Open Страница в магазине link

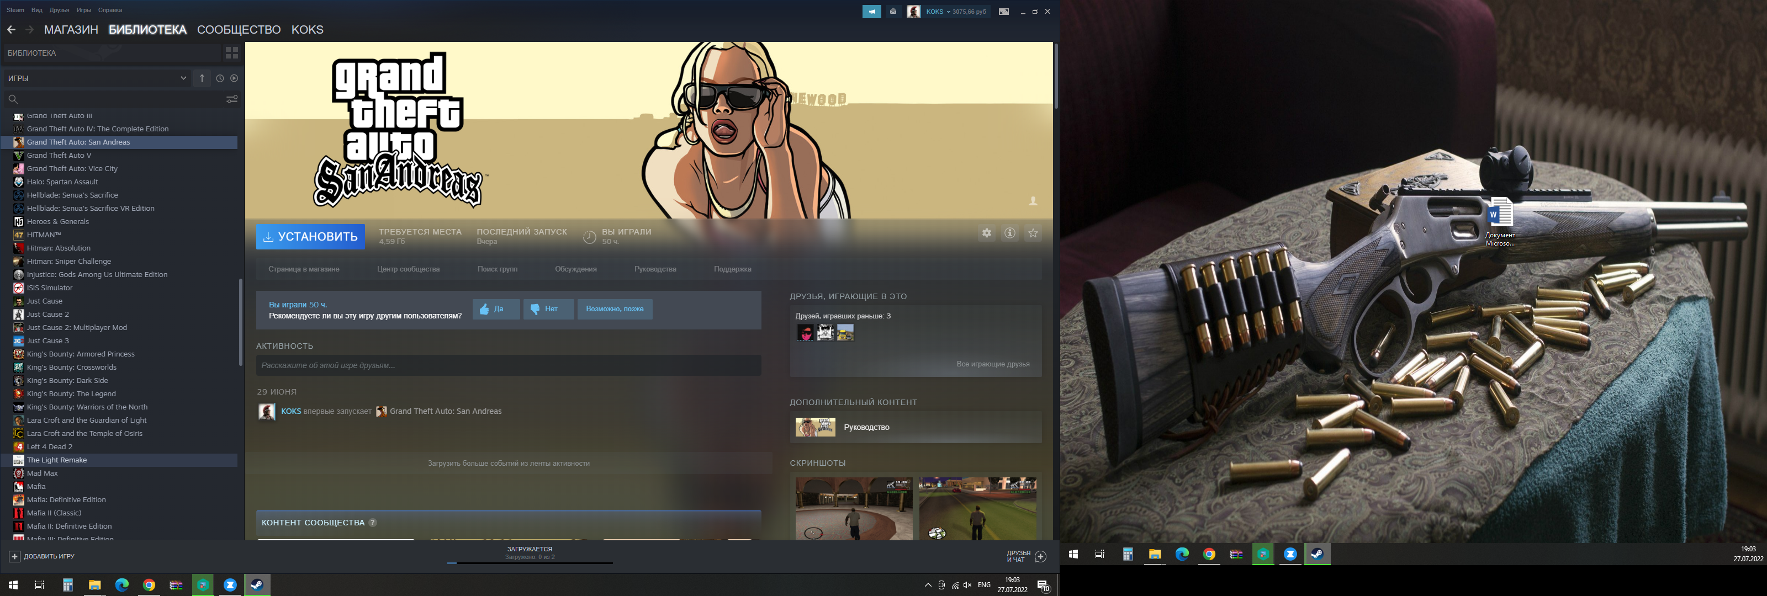(304, 269)
